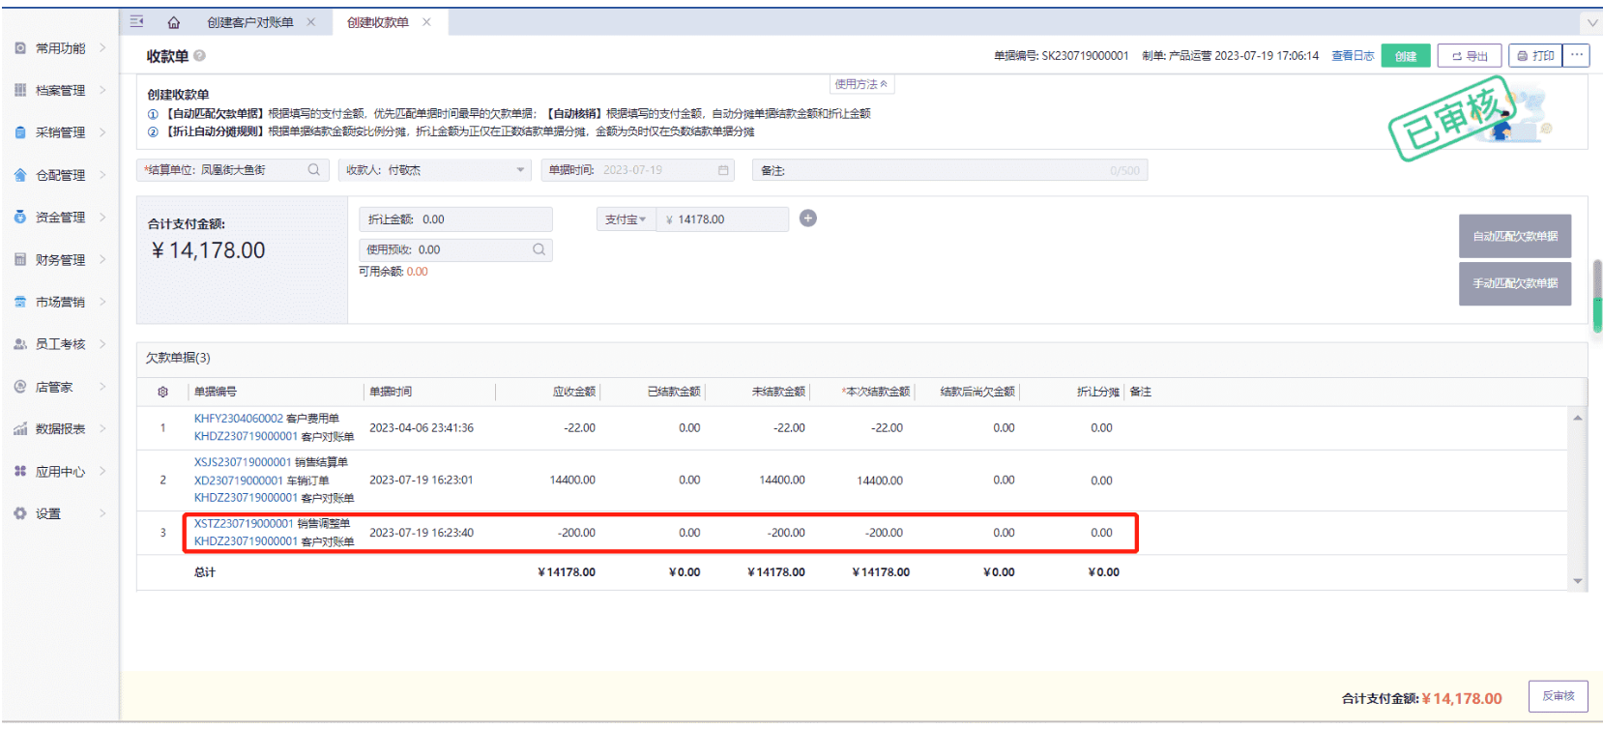The height and width of the screenshot is (729, 1603).
Task: Open table column settings gear icon
Action: 162,392
